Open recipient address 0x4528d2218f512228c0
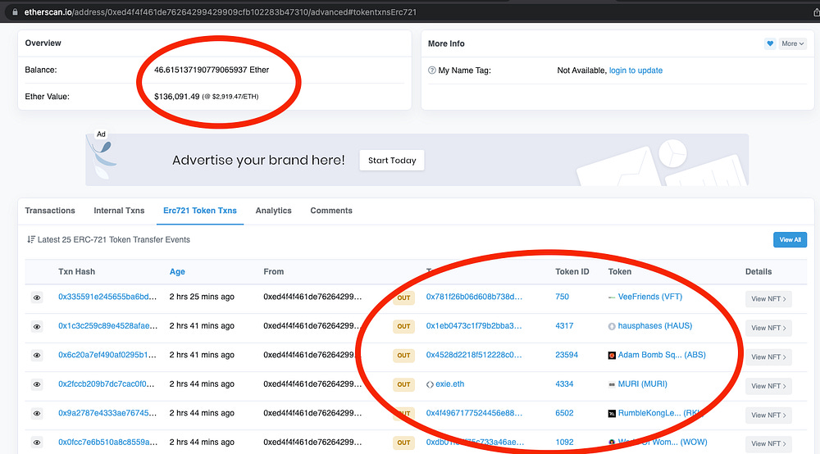 tap(474, 355)
